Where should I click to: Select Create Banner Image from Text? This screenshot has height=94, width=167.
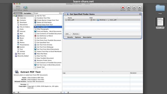click(48, 20)
